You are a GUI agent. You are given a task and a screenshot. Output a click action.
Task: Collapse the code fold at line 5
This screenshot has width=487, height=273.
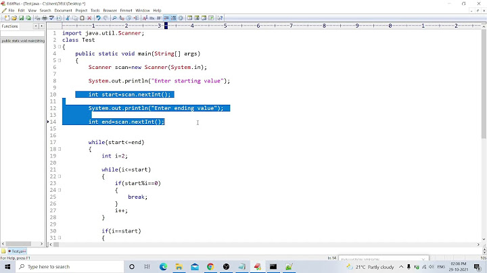coord(60,61)
